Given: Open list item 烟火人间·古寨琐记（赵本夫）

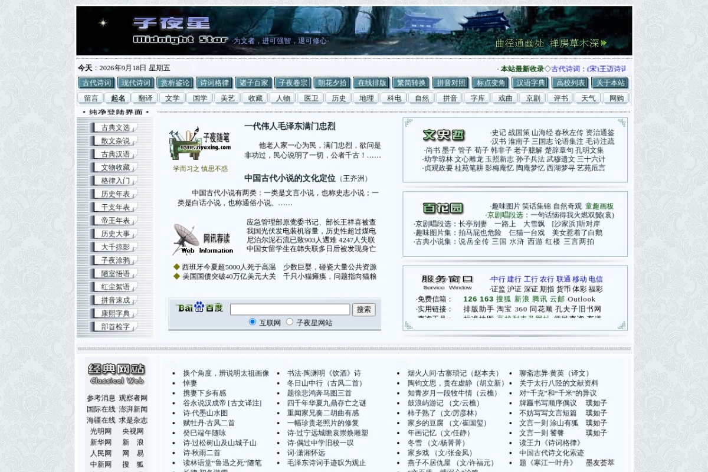Looking at the screenshot, I should click(x=454, y=373).
